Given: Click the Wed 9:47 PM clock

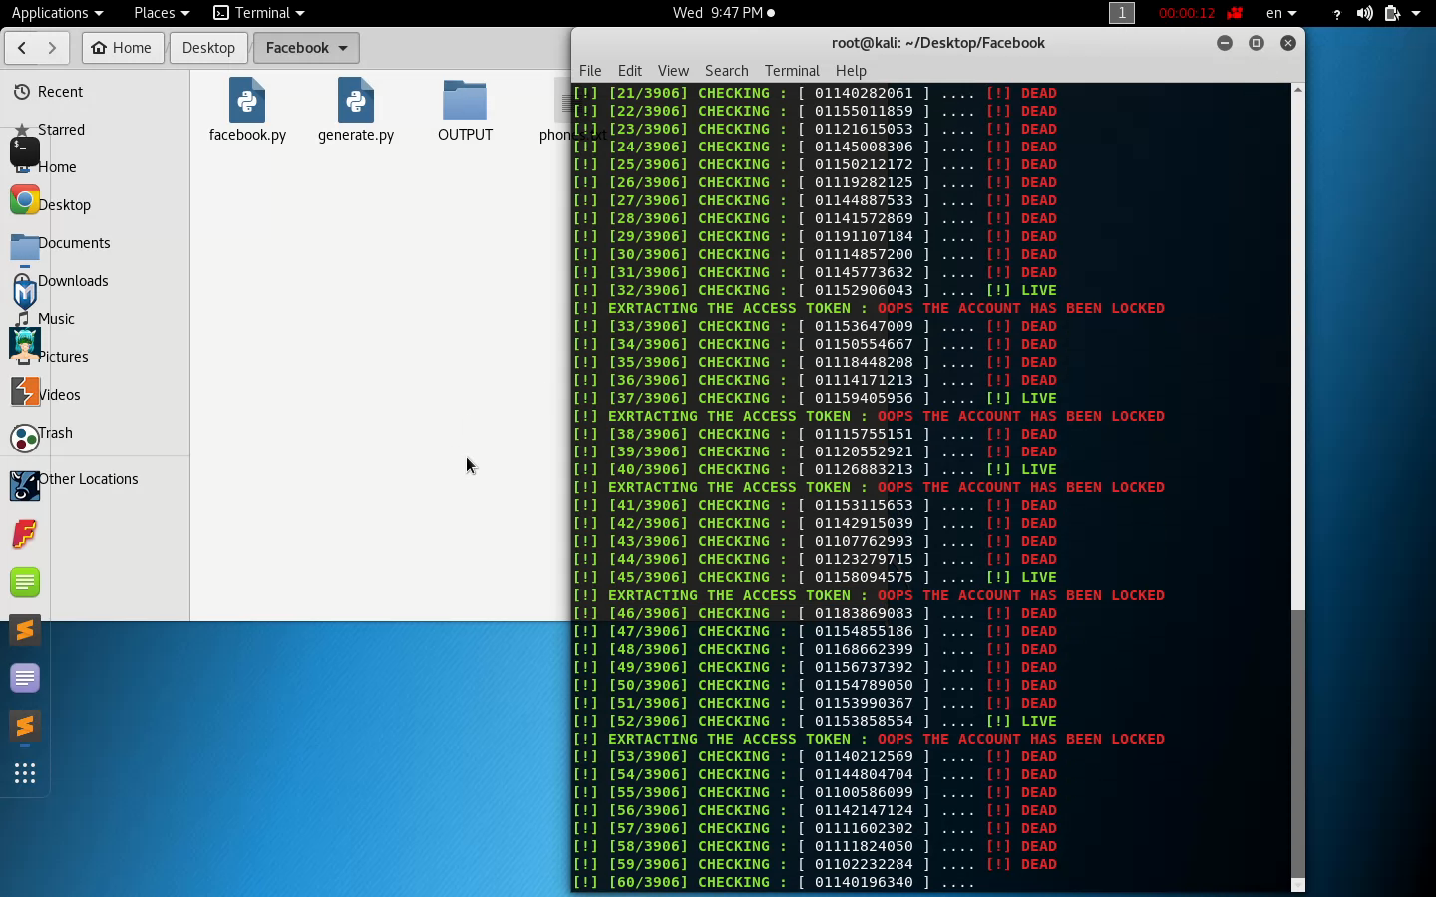Looking at the screenshot, I should (724, 13).
